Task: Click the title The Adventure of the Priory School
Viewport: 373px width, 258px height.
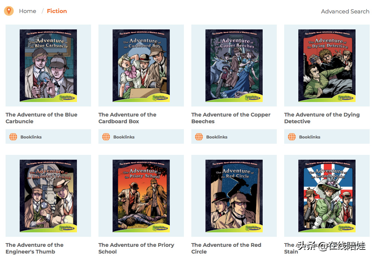Action: pyautogui.click(x=136, y=248)
